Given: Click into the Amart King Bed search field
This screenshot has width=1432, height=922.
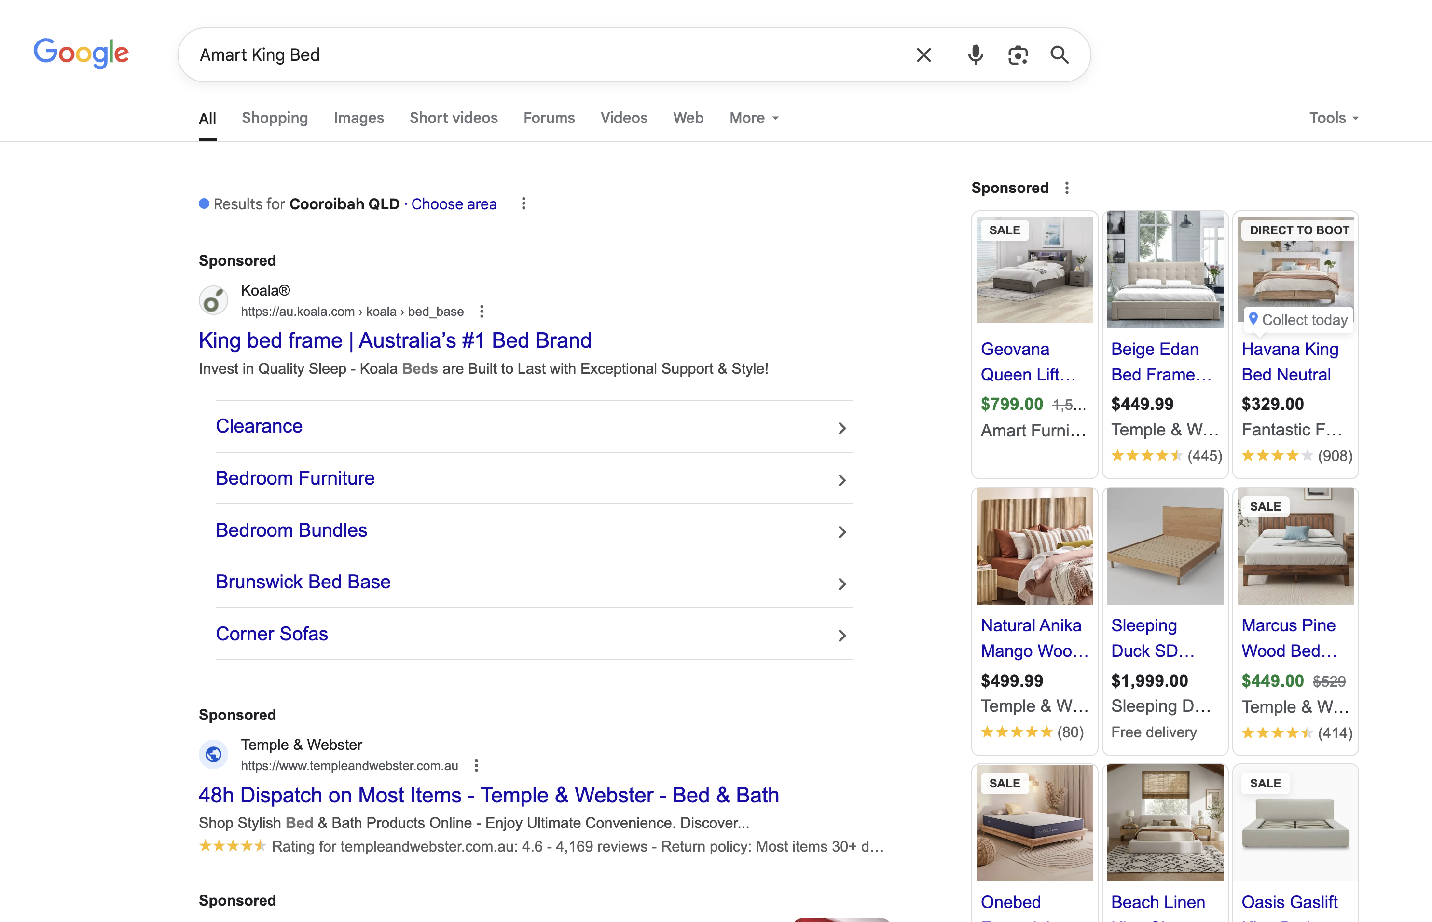Looking at the screenshot, I should (539, 55).
